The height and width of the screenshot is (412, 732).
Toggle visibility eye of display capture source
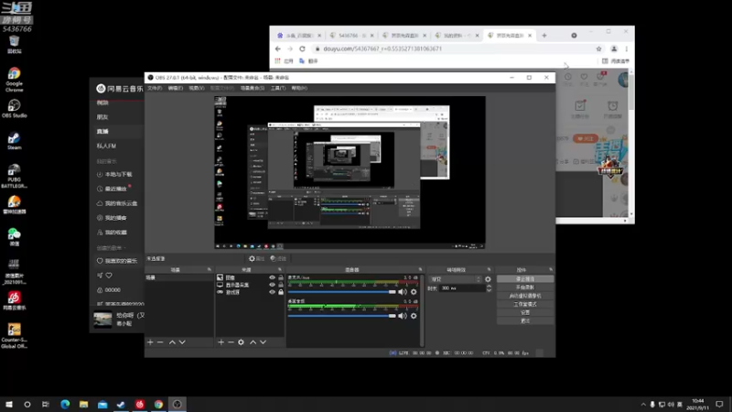click(272, 285)
